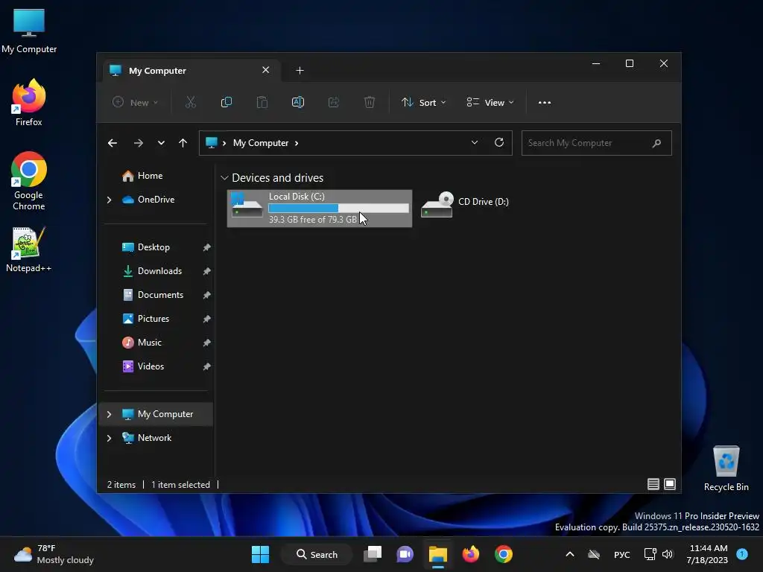Select the Local Disk (C:) drive
Viewport: 763px width, 572px height.
[x=320, y=209]
